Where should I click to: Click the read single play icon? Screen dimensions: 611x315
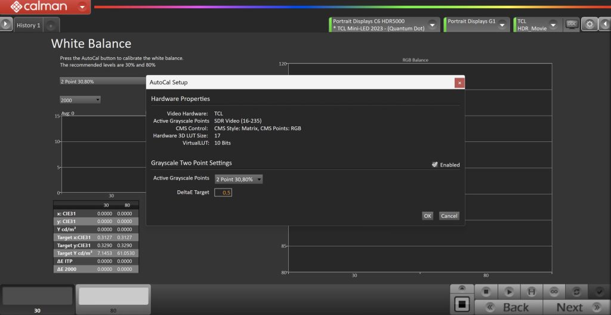pyautogui.click(x=508, y=291)
